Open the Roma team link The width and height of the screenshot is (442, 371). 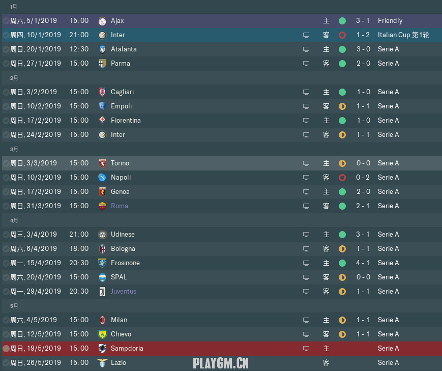(x=119, y=206)
